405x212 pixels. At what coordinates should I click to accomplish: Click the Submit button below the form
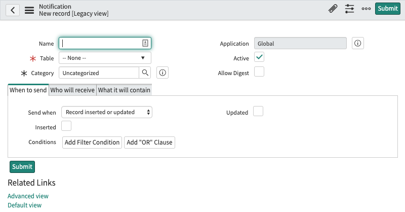tap(22, 167)
